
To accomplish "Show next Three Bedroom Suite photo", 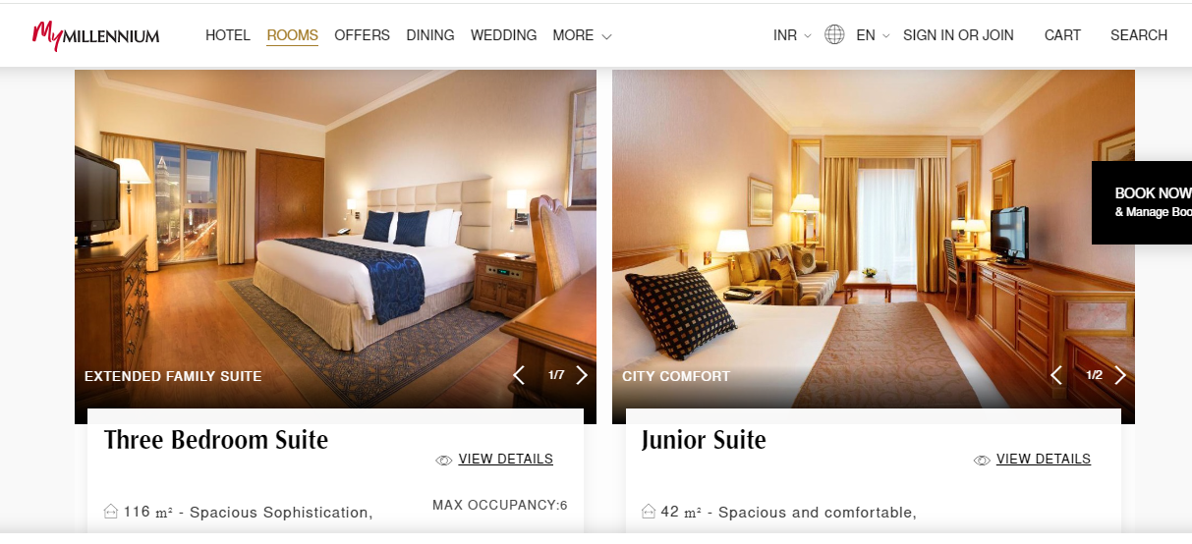I will point(582,375).
